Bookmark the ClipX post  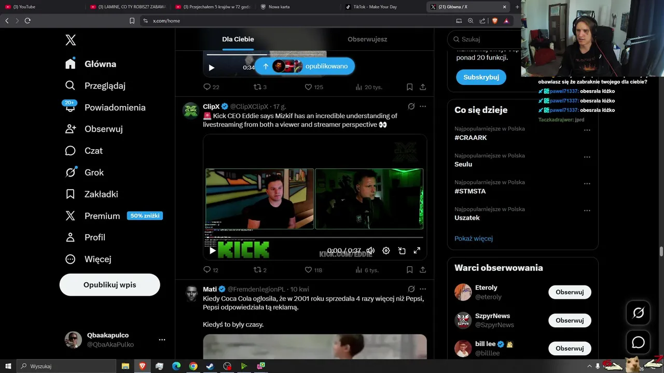[409, 270]
